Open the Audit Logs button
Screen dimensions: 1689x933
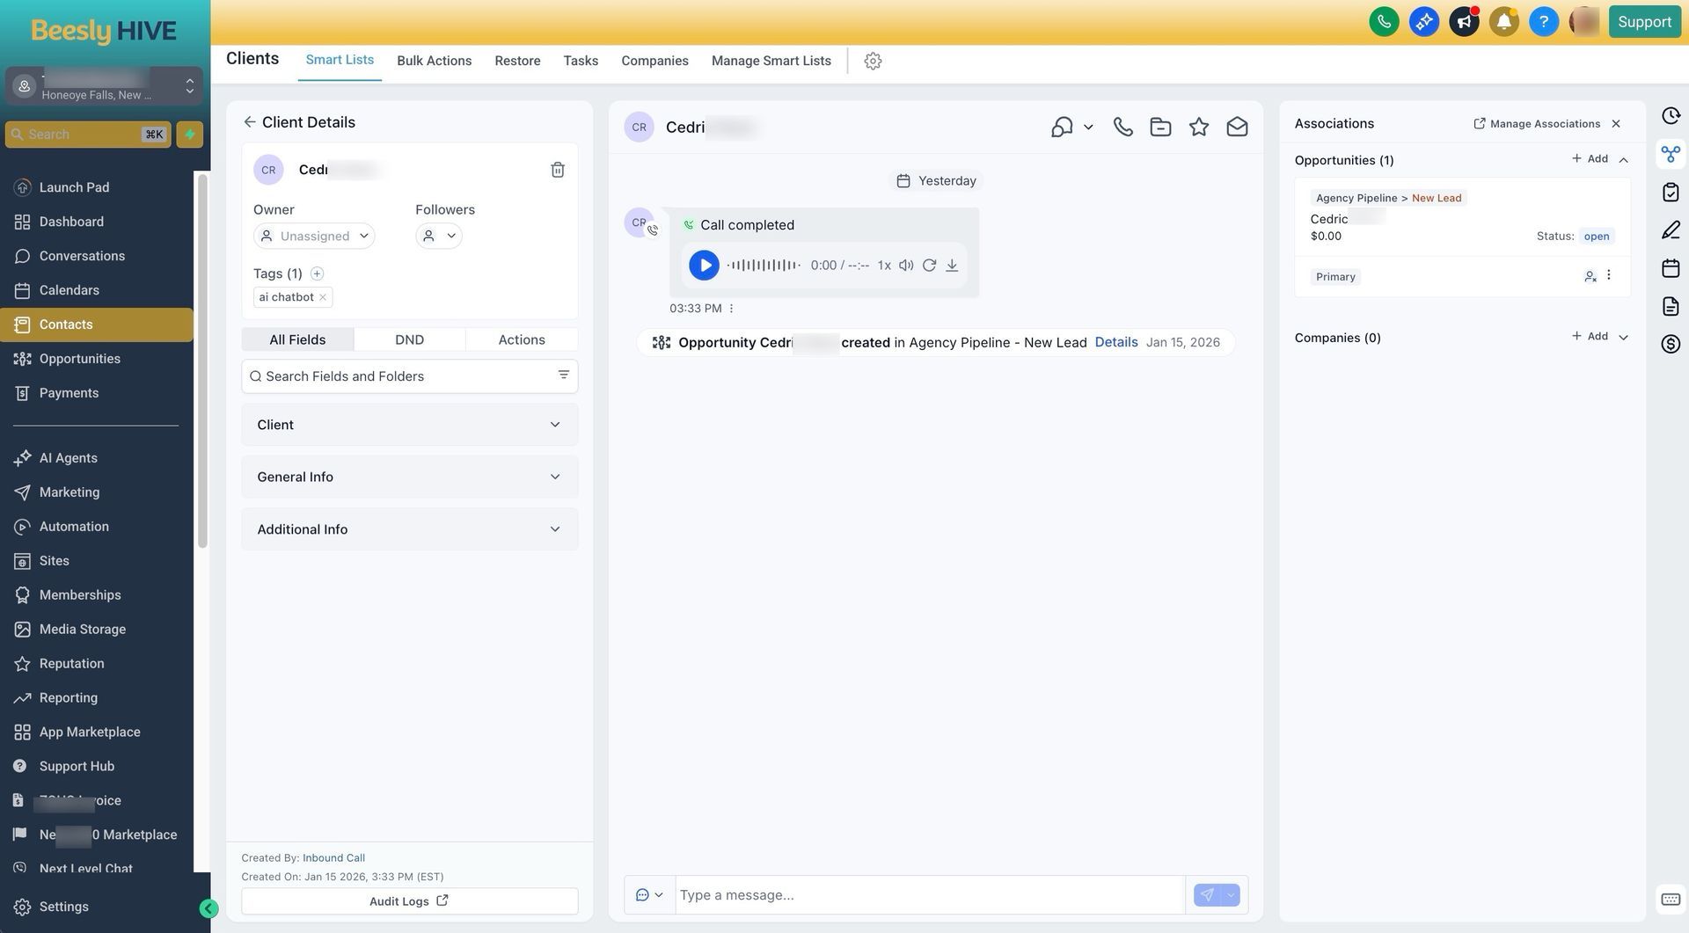point(409,900)
